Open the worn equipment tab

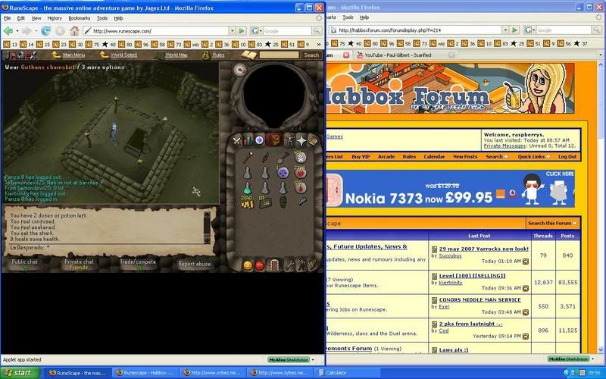point(289,140)
